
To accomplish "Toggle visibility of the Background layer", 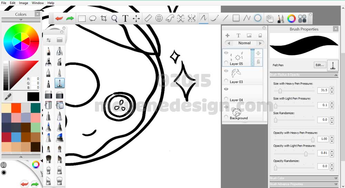I will pyautogui.click(x=226, y=107).
